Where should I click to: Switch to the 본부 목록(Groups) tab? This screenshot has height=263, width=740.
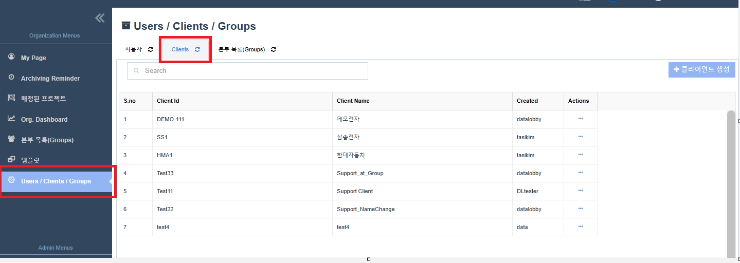click(242, 49)
